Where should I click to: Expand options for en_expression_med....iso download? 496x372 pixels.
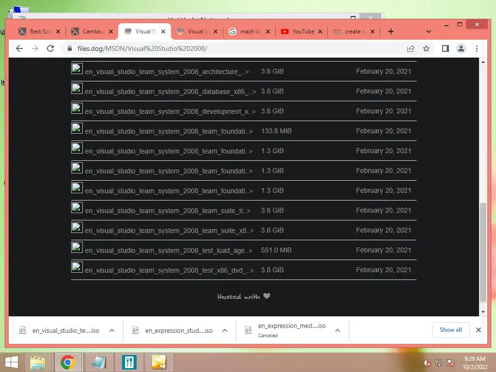coord(338,330)
